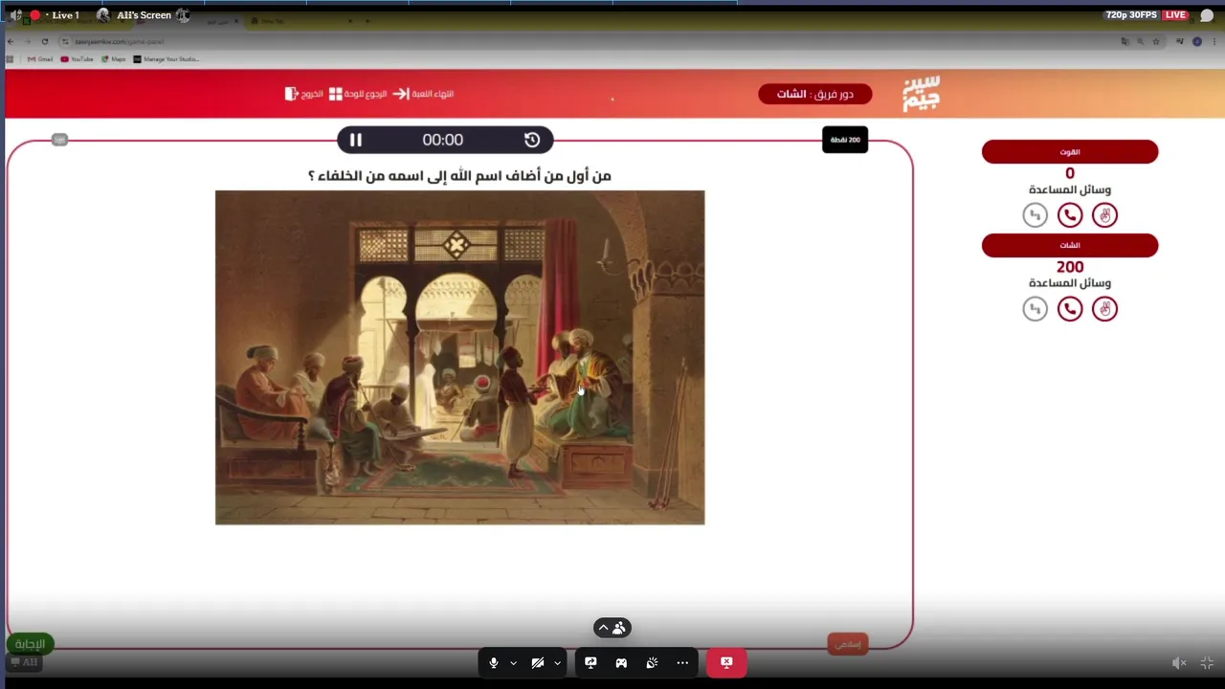Open the YouTube bookmark
The width and height of the screenshot is (1225, 689).
[78, 59]
